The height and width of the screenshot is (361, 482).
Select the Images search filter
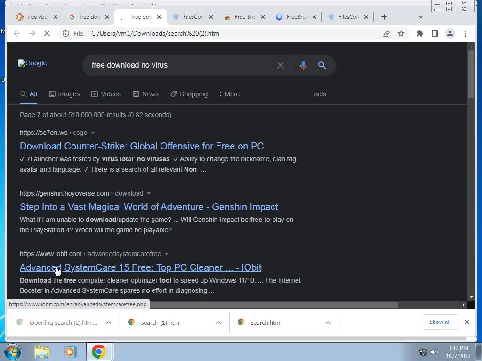64,94
